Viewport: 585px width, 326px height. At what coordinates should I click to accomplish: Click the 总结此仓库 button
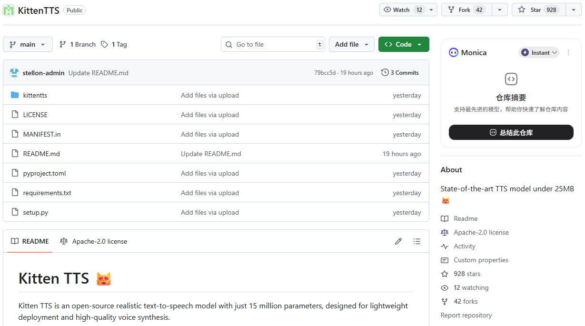511,132
